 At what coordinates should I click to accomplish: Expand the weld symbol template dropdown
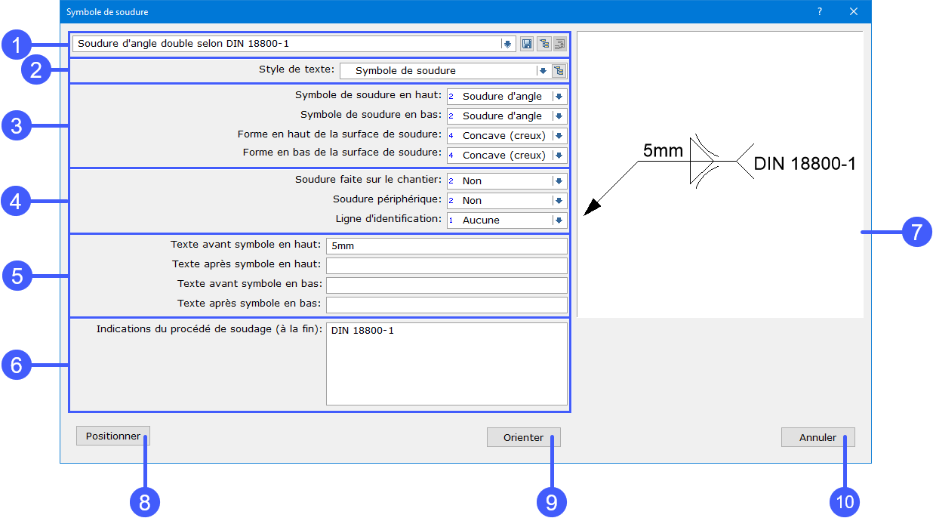click(507, 44)
